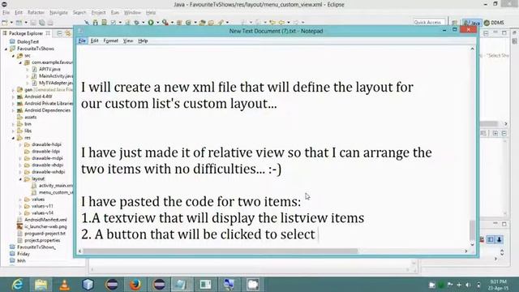519x292 pixels.
Task: Collapse the FavouriteTvShows project node
Action: (6, 49)
